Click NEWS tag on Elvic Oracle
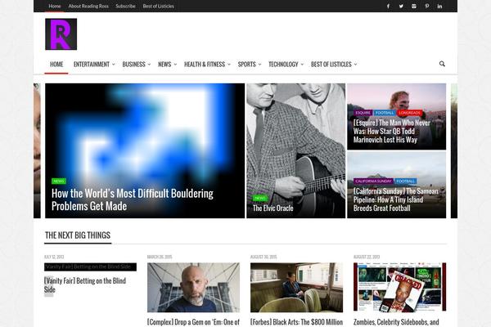The width and height of the screenshot is (491, 327). pos(260,198)
